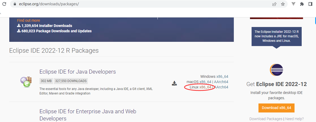Click the Java Developers package download icon

pyautogui.click(x=174, y=83)
